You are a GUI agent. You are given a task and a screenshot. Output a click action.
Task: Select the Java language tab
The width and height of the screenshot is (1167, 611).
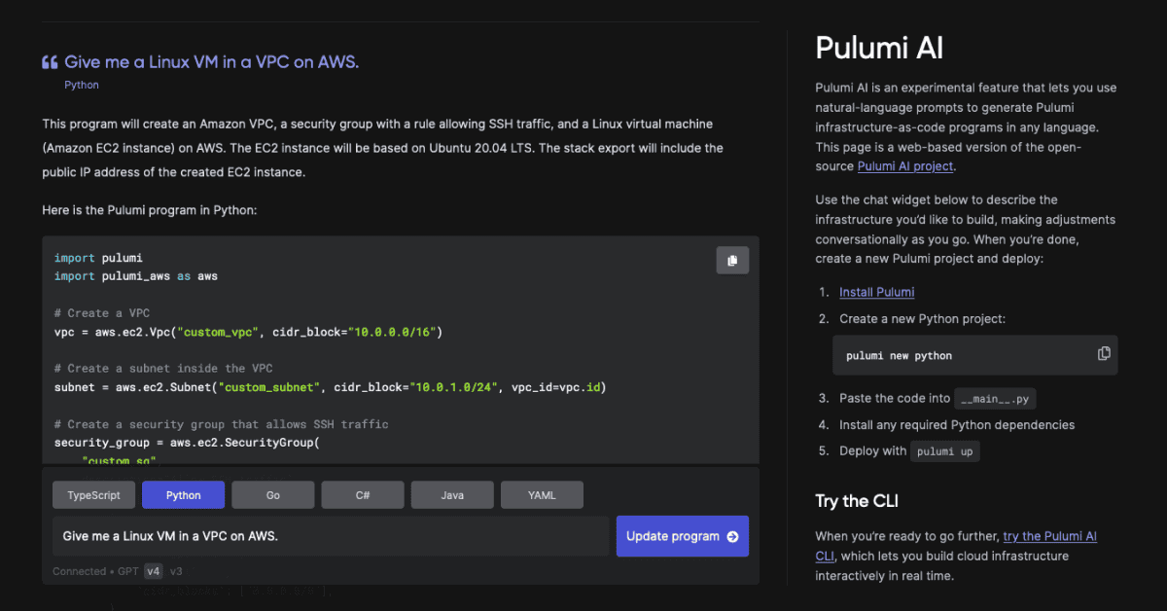452,495
